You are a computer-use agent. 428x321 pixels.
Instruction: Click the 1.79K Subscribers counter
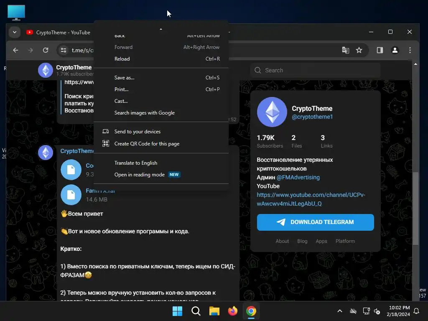pos(270,141)
